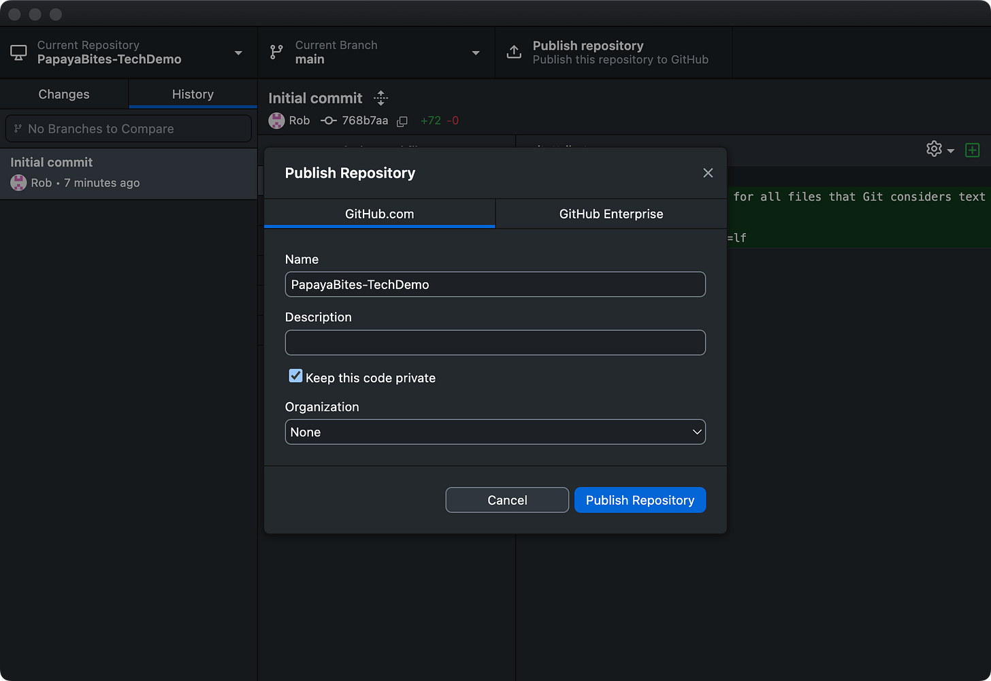991x681 pixels.
Task: Open the Current Branch main dropdown
Action: 376,52
